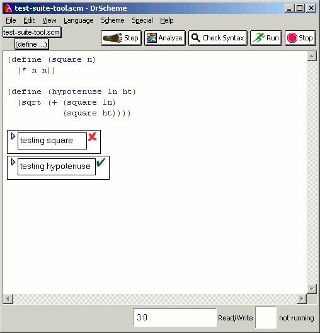Click red X failure mark beside testing square
This screenshot has width=320, height=333.
(93, 137)
